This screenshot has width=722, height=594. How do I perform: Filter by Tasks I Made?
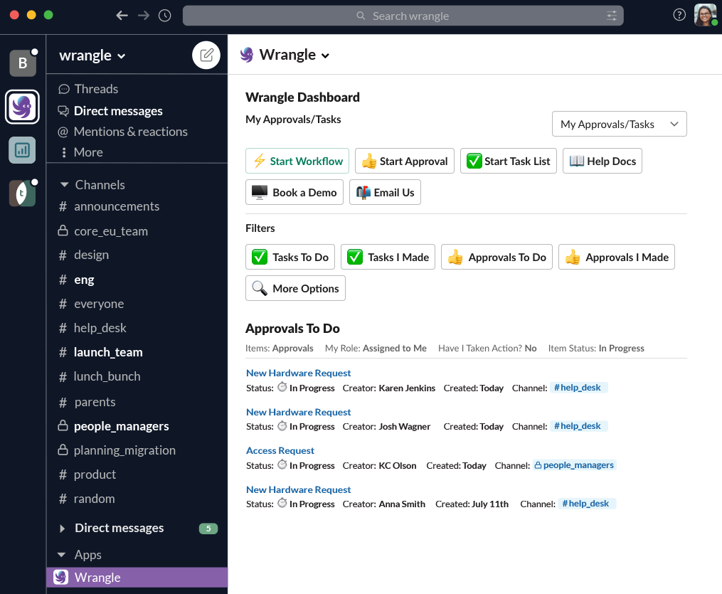pos(388,257)
